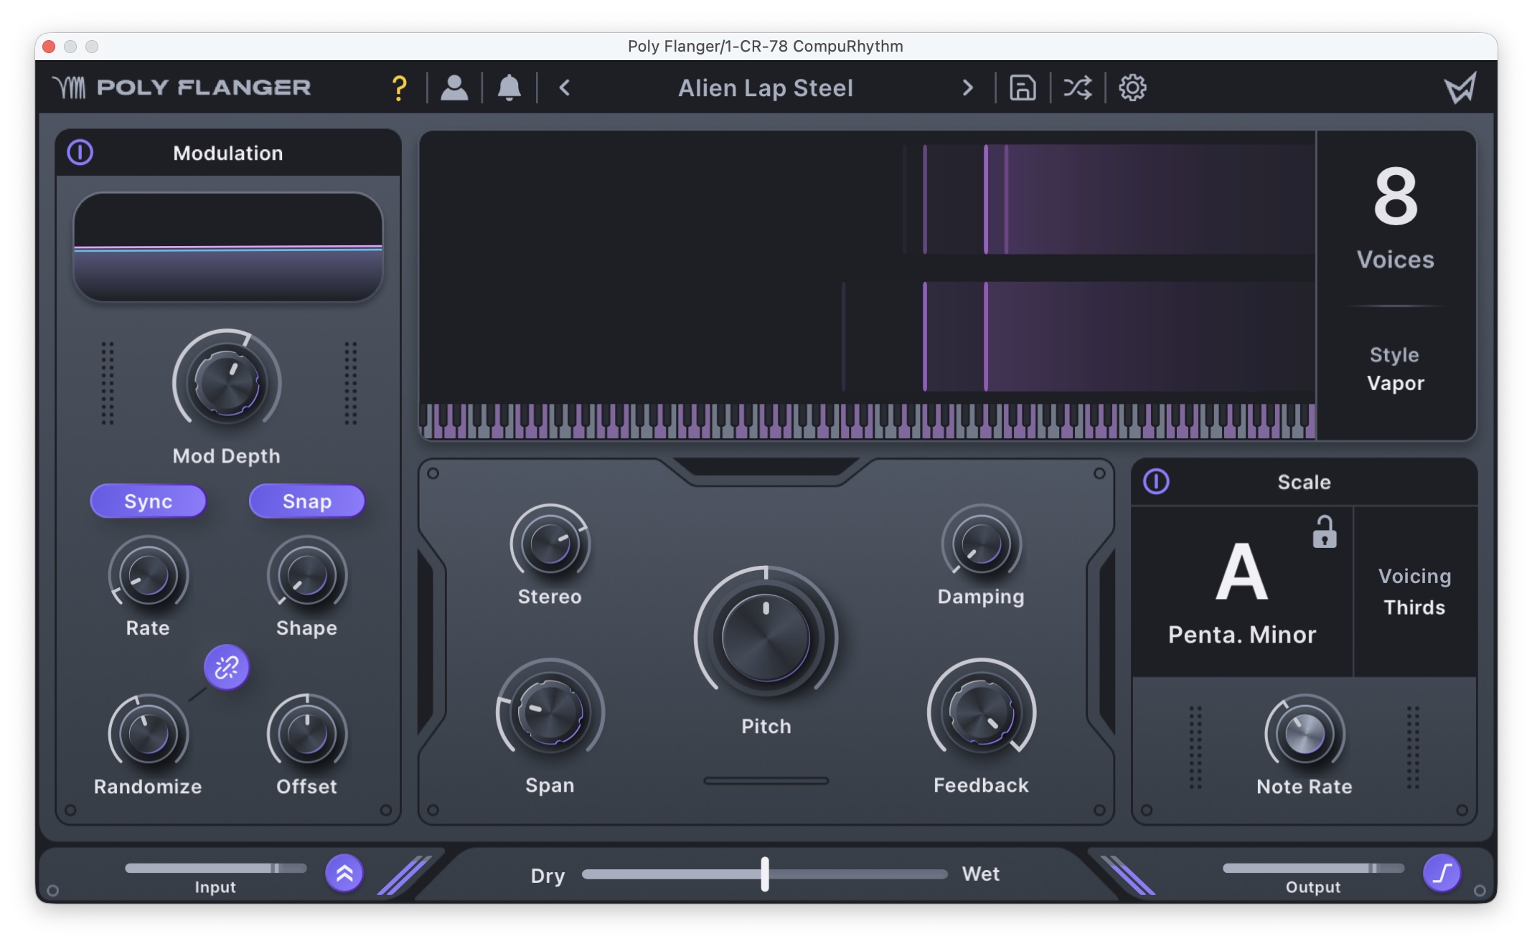This screenshot has height=946, width=1532.
Task: Click the link icon between Rate and Offset
Action: (226, 667)
